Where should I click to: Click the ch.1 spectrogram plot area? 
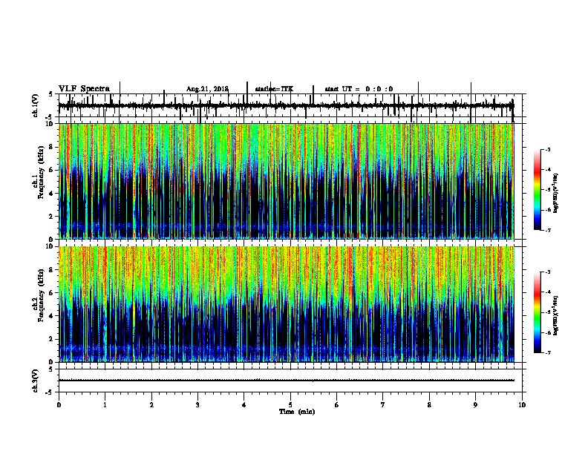[x=287, y=181]
